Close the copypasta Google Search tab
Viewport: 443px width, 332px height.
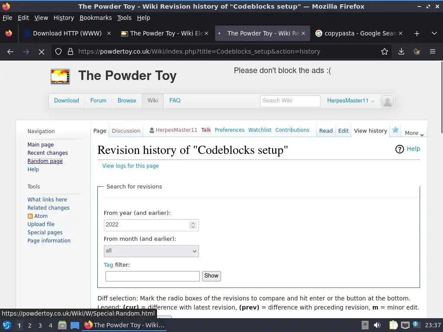pos(401,33)
